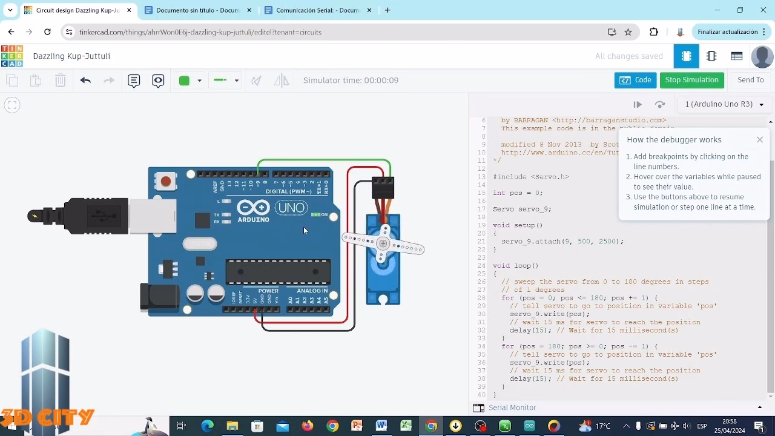This screenshot has height=436, width=775.
Task: Click the resume simulation debugger icon
Action: point(637,104)
